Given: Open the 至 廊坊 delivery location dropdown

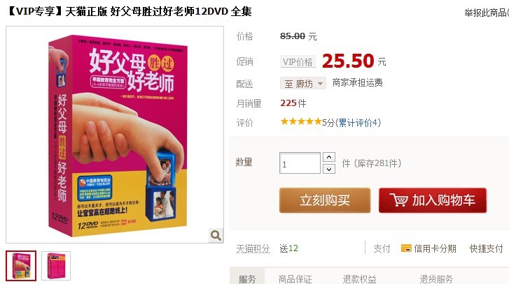Looking at the screenshot, I should (303, 84).
